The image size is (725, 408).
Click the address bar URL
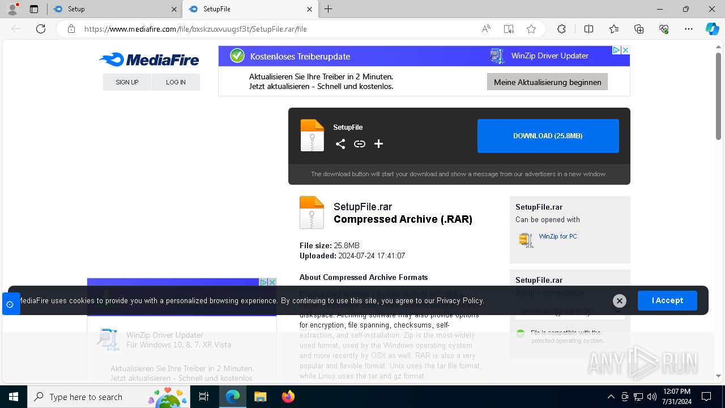pos(195,29)
